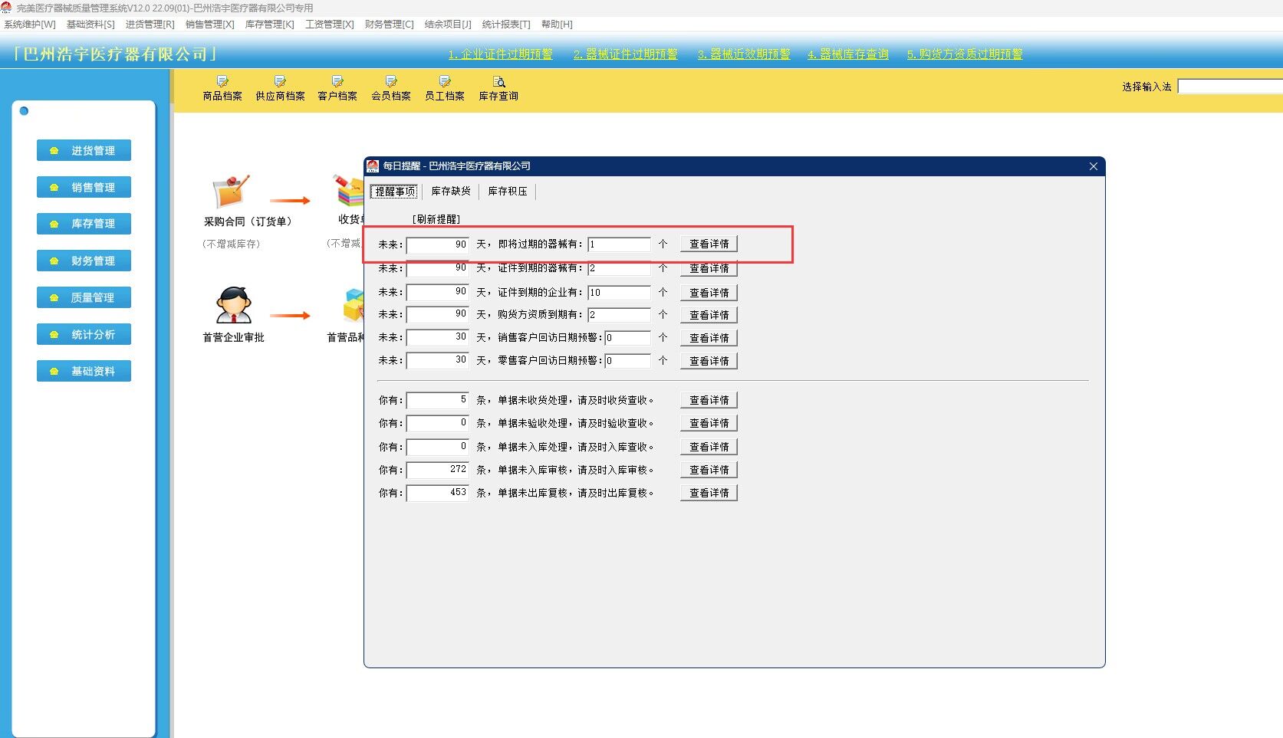
Task: Open the 进货管理[R] menu
Action: [150, 25]
